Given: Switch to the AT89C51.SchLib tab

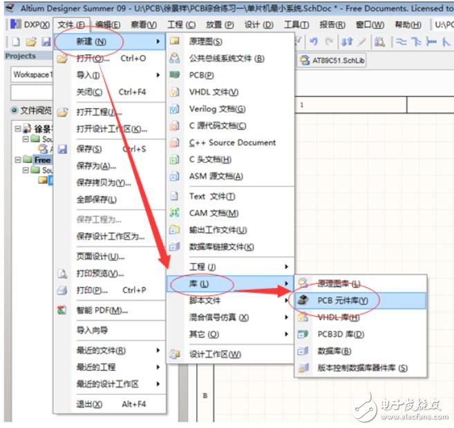Looking at the screenshot, I should (332, 61).
